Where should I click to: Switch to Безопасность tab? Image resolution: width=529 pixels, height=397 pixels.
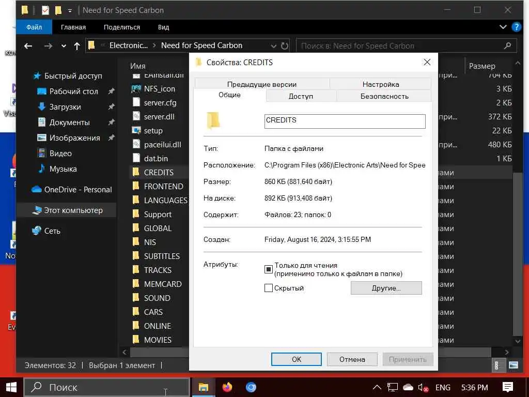point(384,96)
